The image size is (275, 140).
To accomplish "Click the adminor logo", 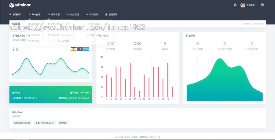I will 20,5.
